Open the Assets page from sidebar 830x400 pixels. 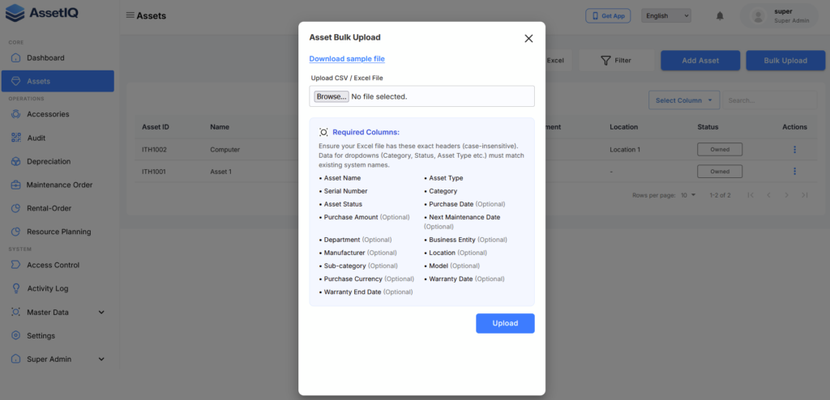[58, 81]
